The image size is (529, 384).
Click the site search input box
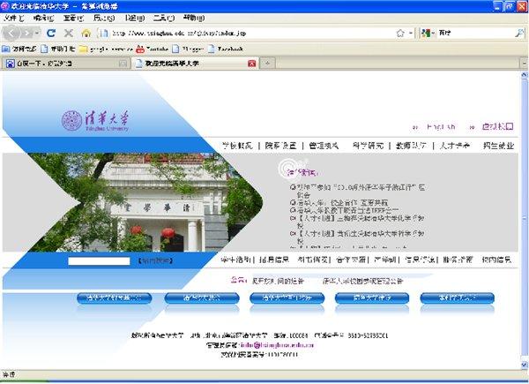click(x=99, y=261)
